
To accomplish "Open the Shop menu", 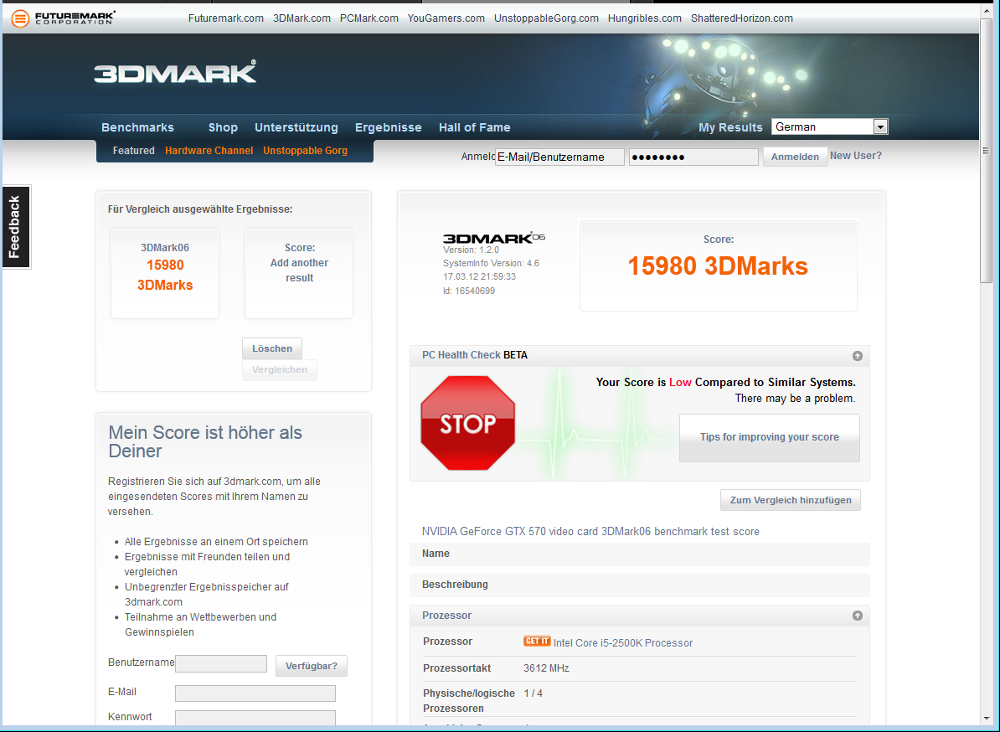I will click(x=223, y=127).
